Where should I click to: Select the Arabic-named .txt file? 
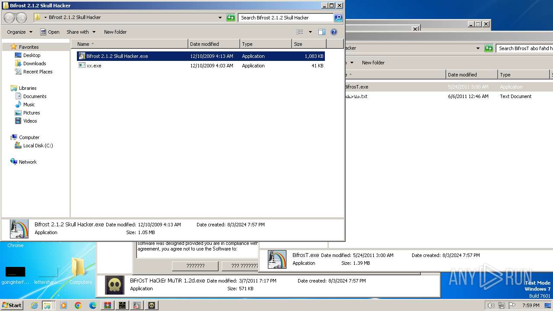[356, 96]
